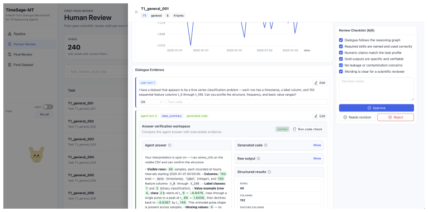Click the Approve button label
Image resolution: width=428 pixels, height=212 pixels.
[x=379, y=108]
